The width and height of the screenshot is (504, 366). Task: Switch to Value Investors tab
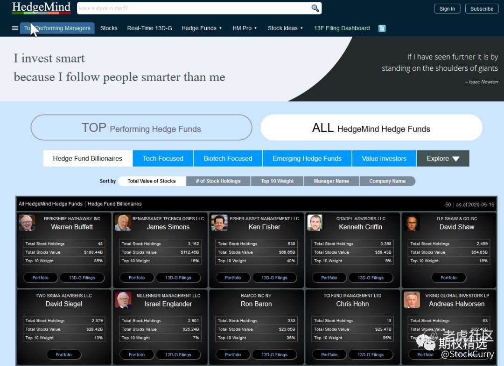(384, 158)
